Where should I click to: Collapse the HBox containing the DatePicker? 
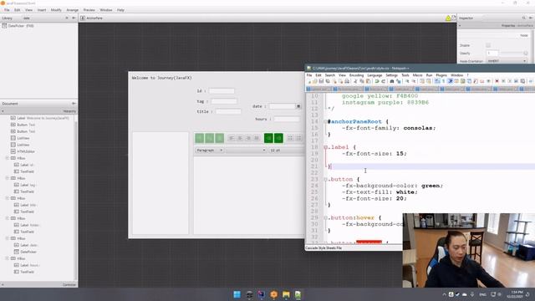click(x=8, y=238)
